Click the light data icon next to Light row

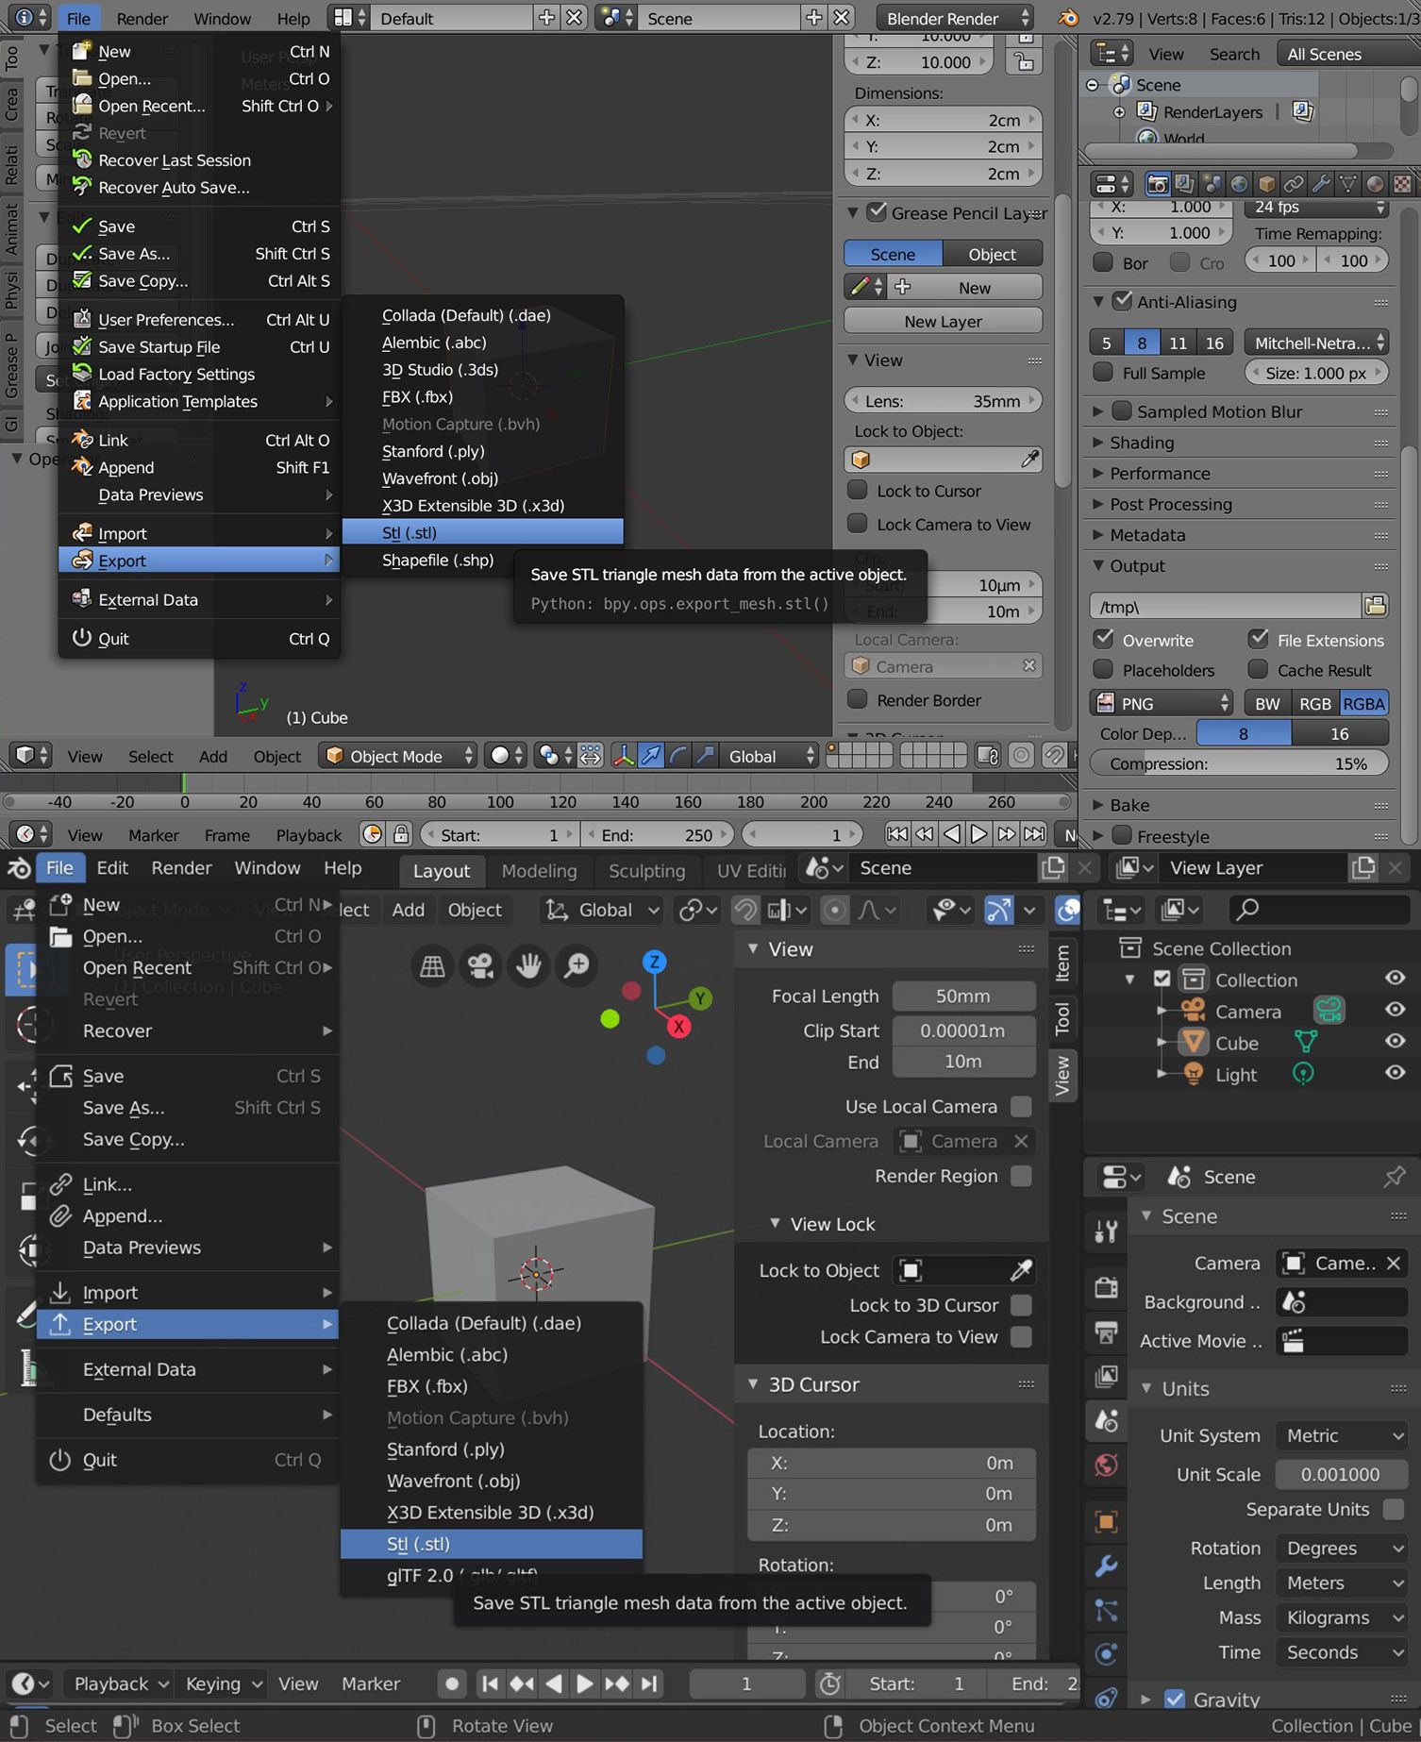pyautogui.click(x=1303, y=1074)
